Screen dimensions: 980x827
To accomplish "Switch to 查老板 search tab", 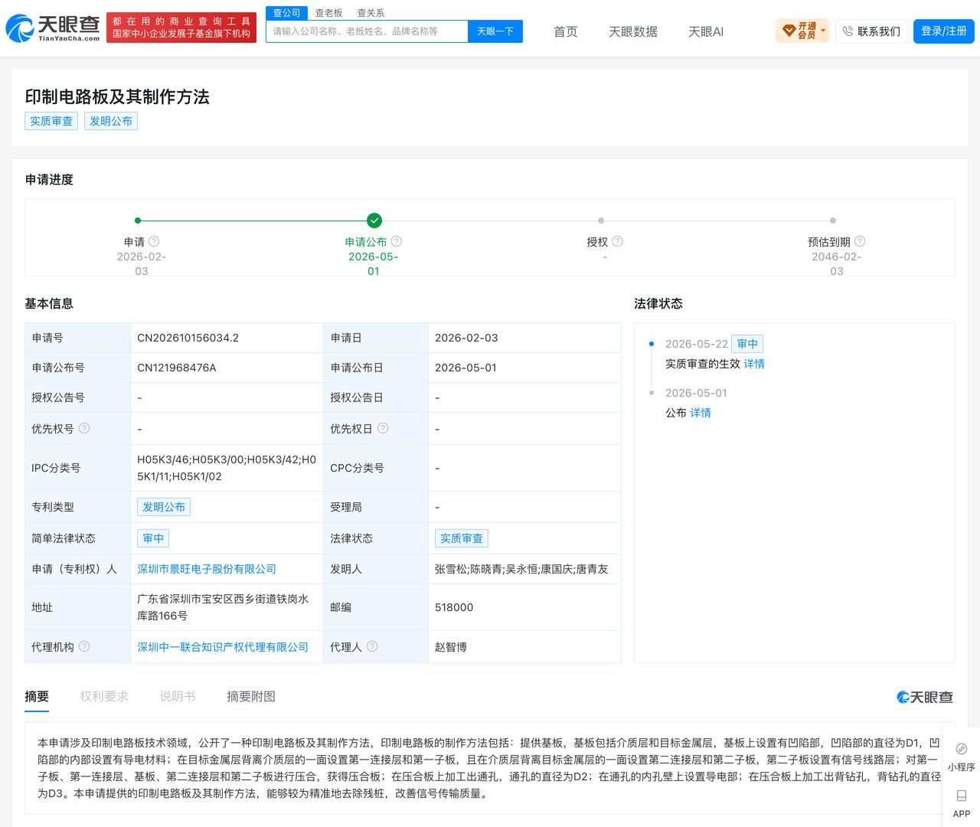I will [329, 13].
